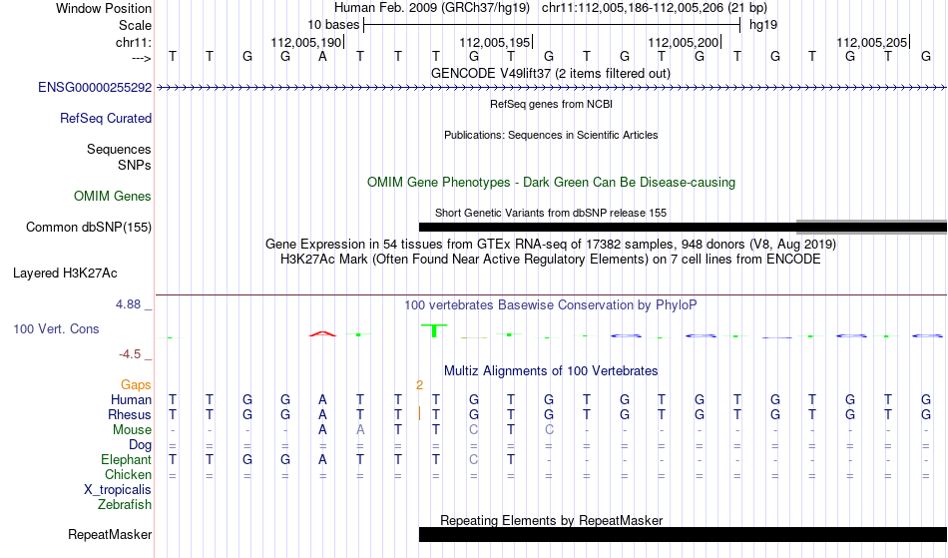Click the Chicken species row label
948x558 pixels.
128,475
